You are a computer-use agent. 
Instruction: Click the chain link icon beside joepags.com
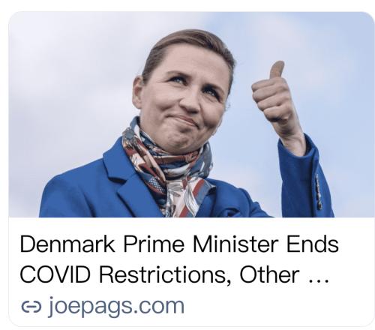coord(31,306)
